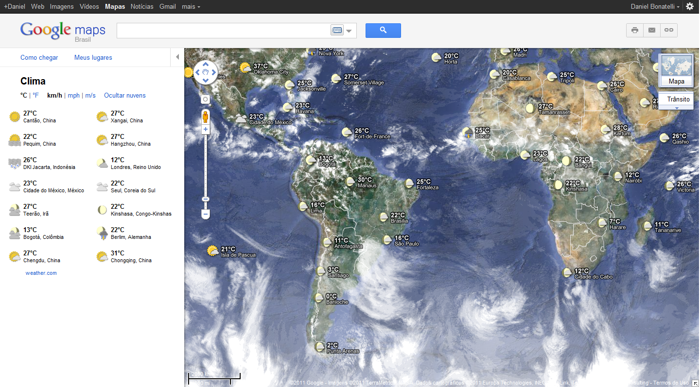Select m/s as wind speed unit
Image resolution: width=700 pixels, height=387 pixels.
coord(90,95)
